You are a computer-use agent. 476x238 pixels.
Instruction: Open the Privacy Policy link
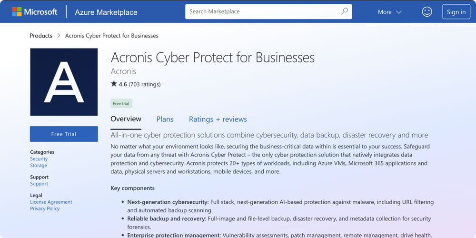45,208
